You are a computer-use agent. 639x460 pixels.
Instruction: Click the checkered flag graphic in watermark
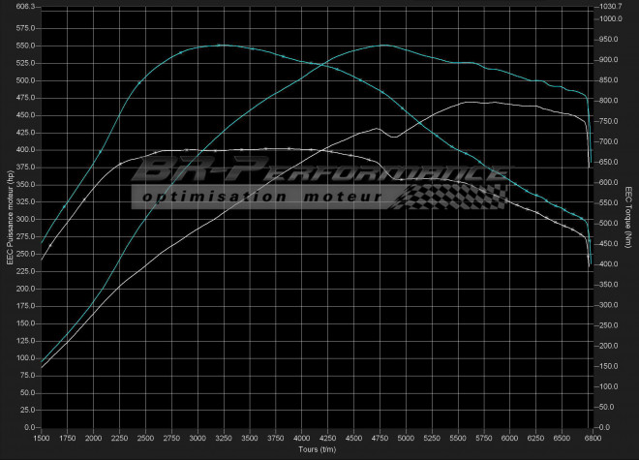pos(453,194)
